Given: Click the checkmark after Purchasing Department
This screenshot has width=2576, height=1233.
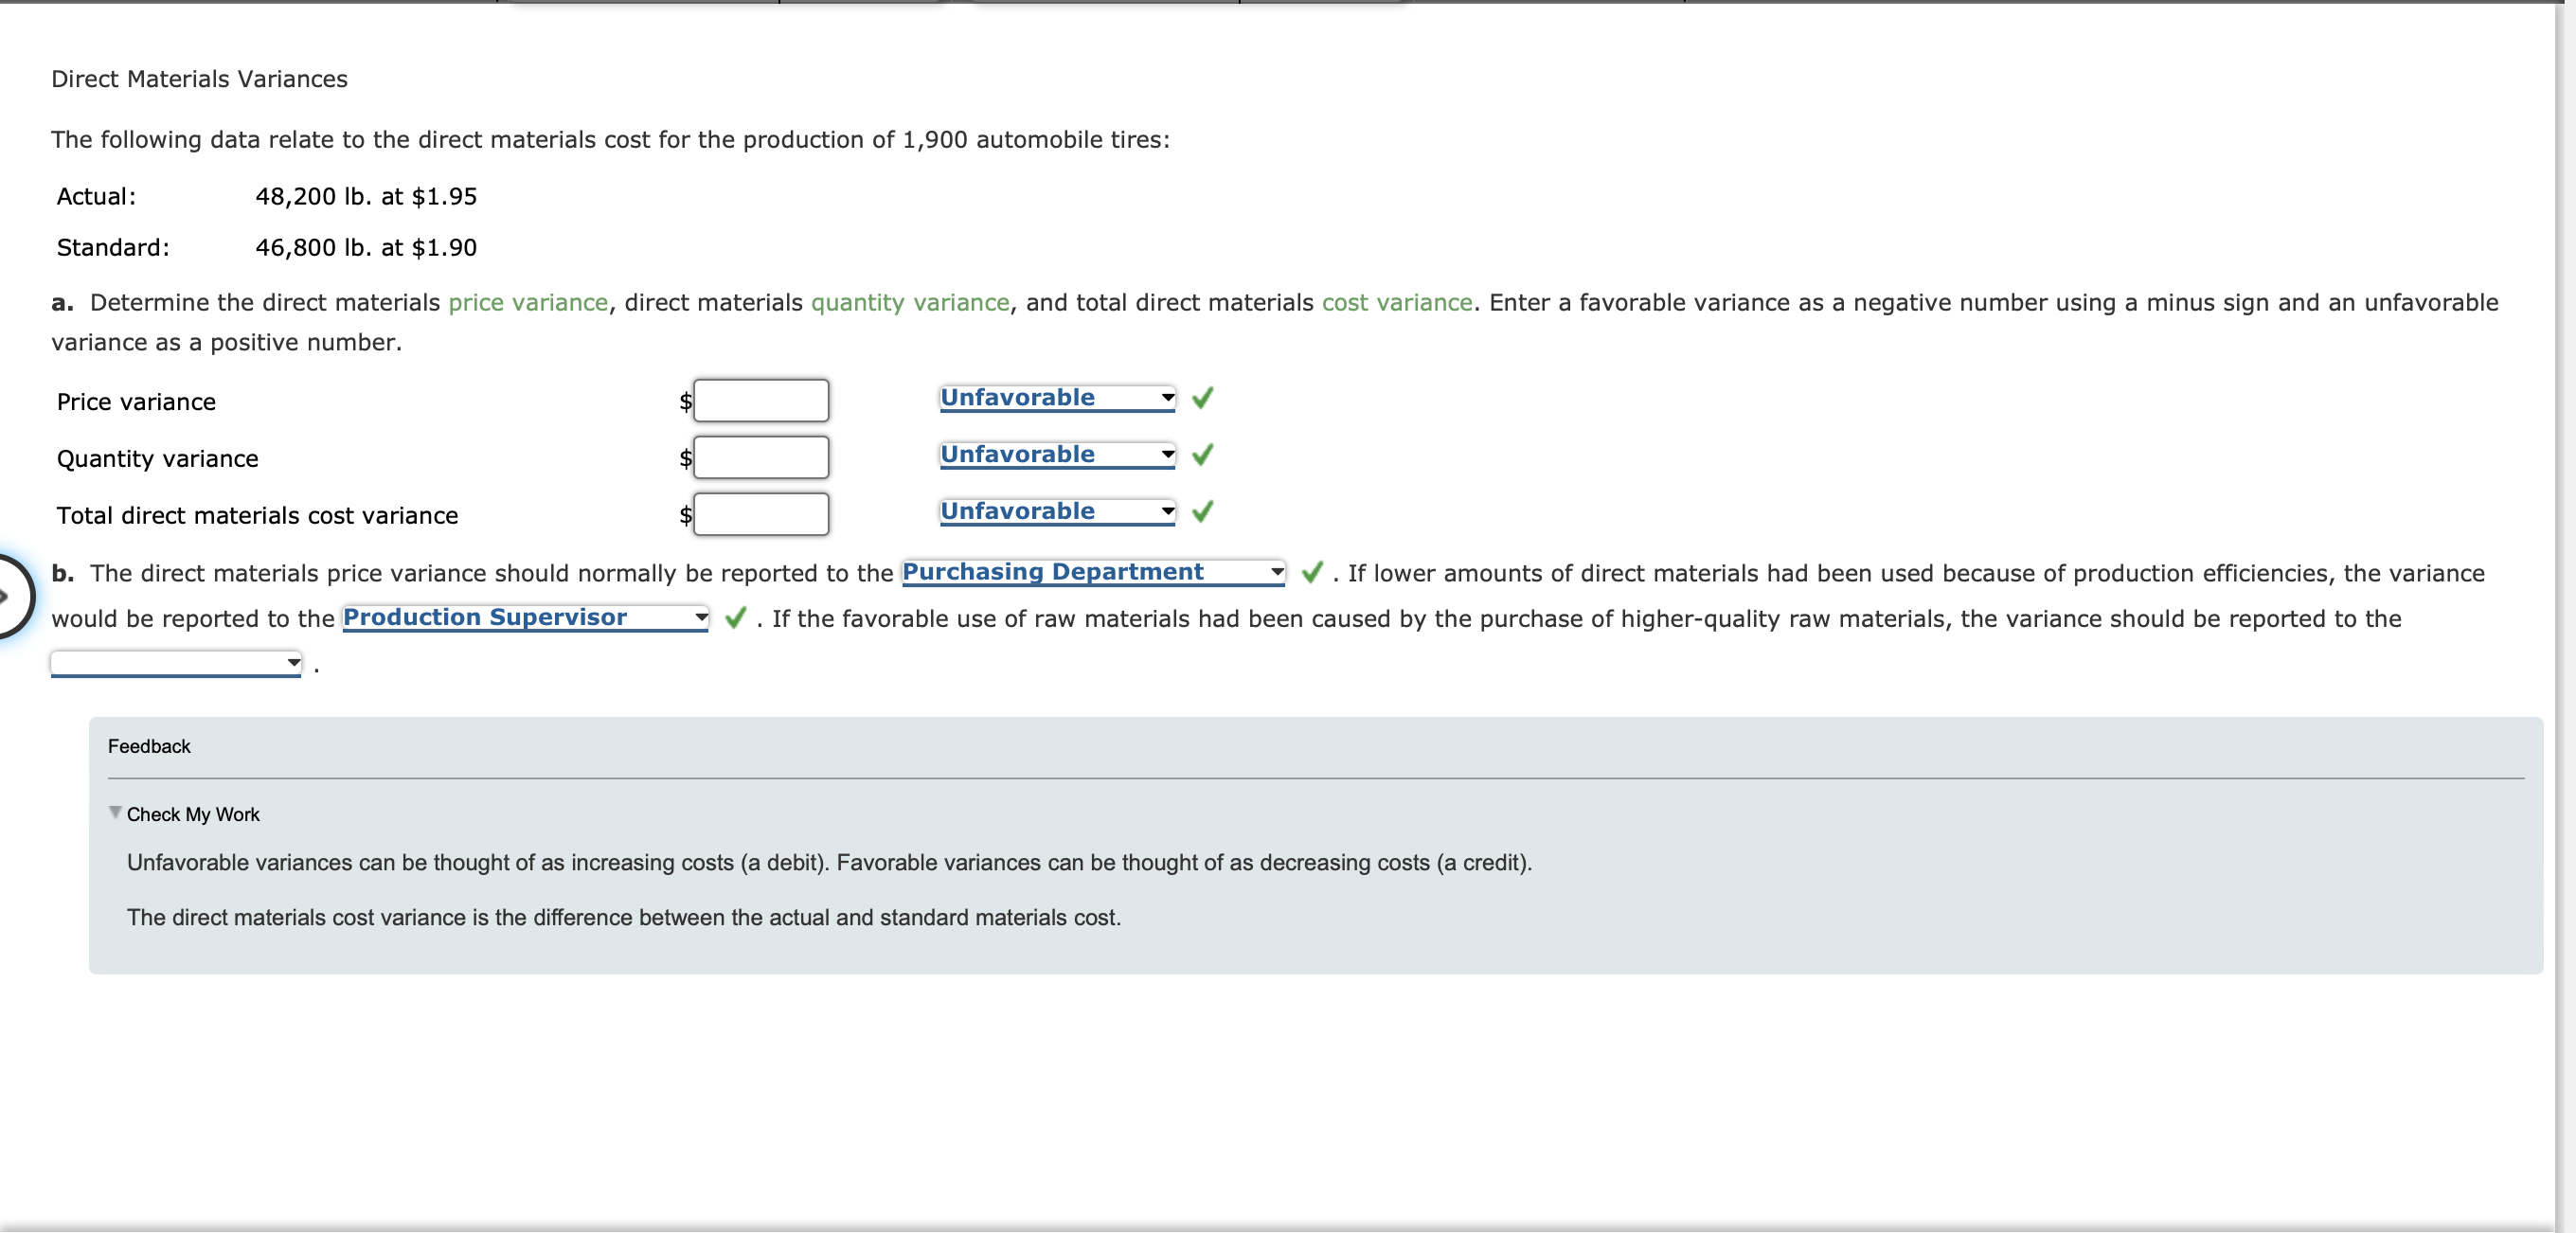Looking at the screenshot, I should [1312, 572].
